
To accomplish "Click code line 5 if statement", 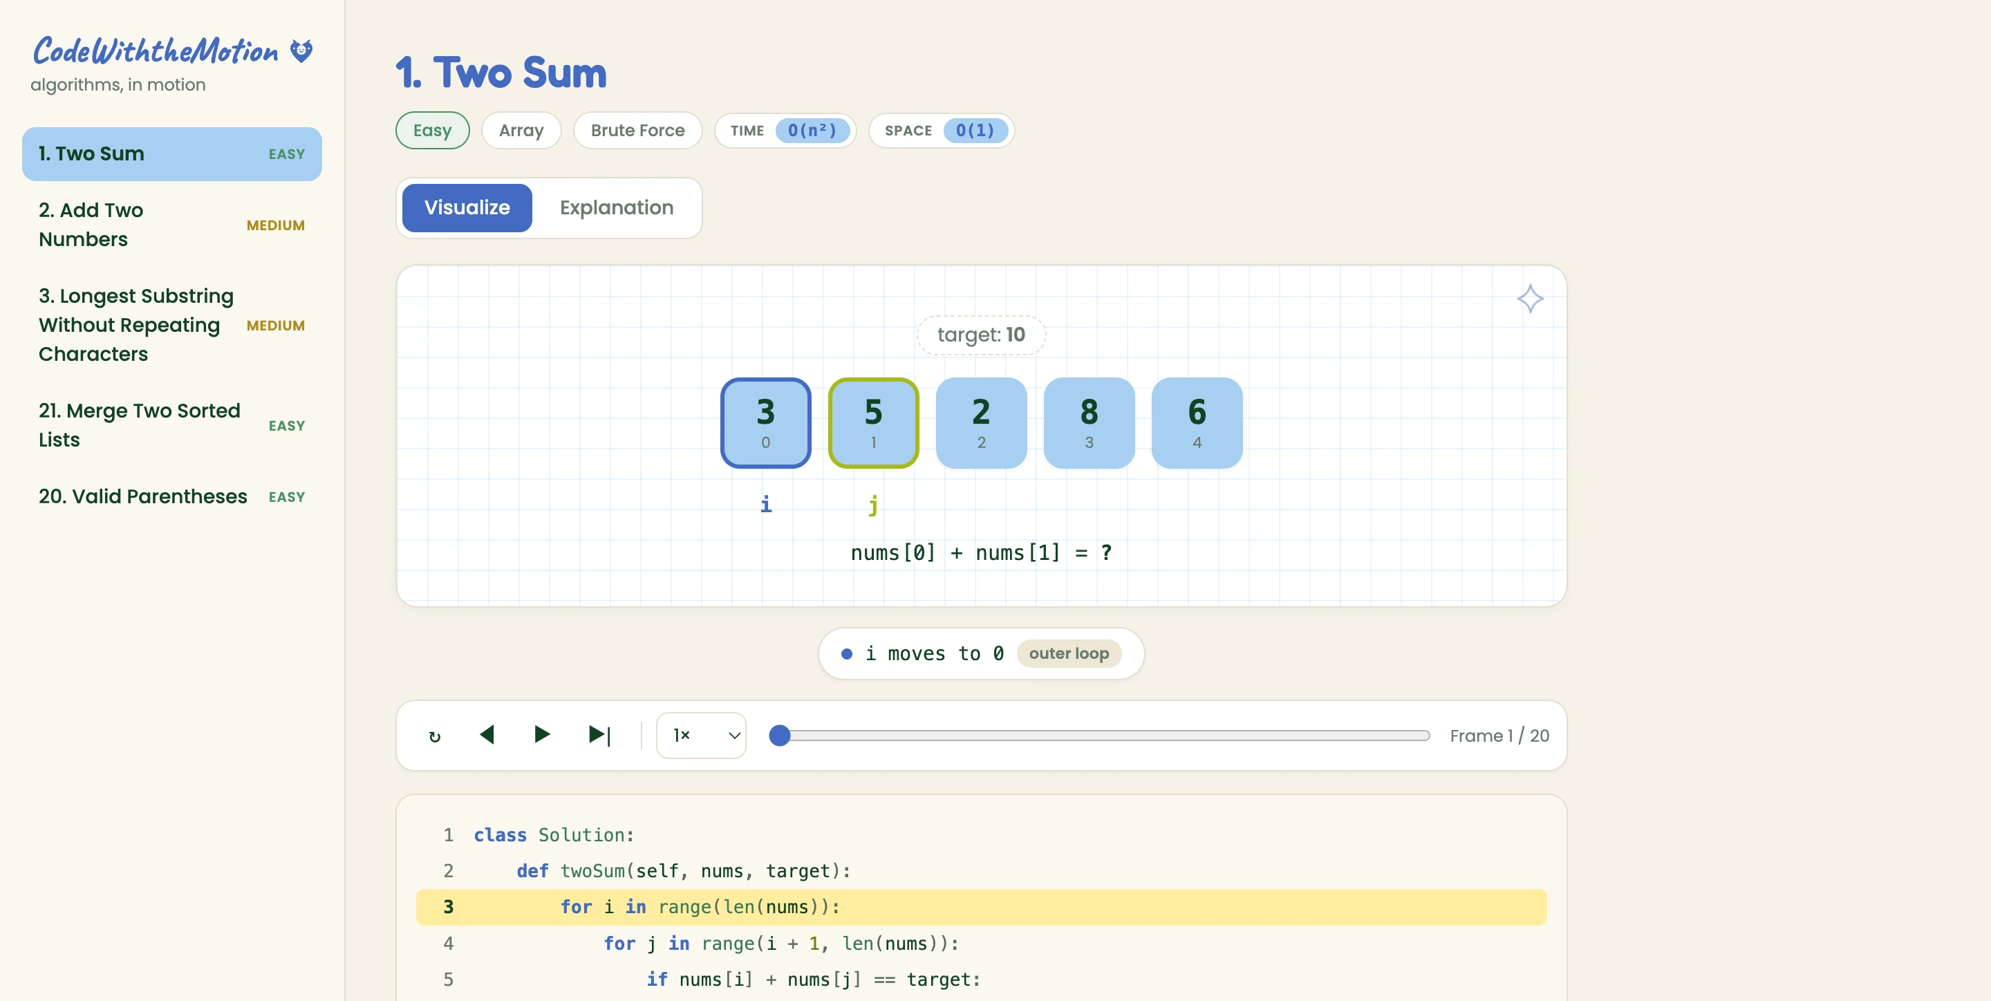I will pyautogui.click(x=981, y=980).
